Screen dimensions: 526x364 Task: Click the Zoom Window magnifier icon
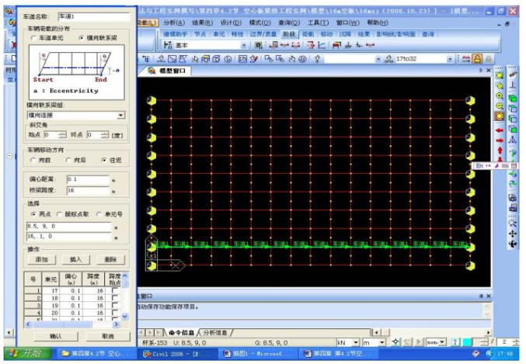(x=500, y=86)
